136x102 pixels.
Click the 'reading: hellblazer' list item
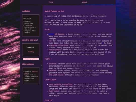coord(29,23)
